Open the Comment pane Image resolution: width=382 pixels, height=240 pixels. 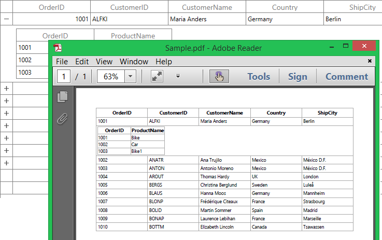(x=346, y=76)
